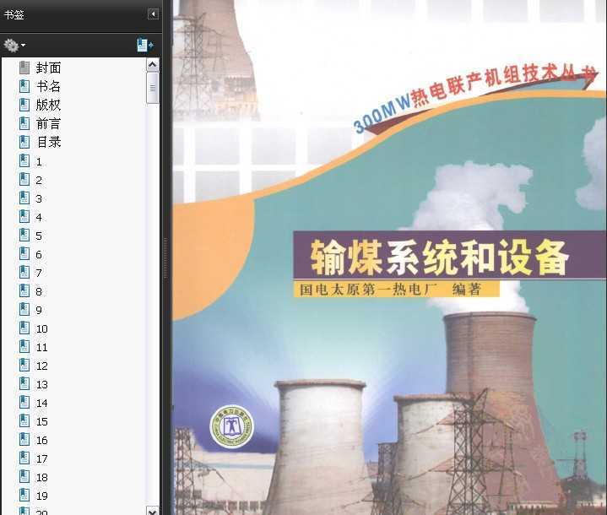Go to bookmark 3
Screen dimensions: 607x515
click(39, 198)
